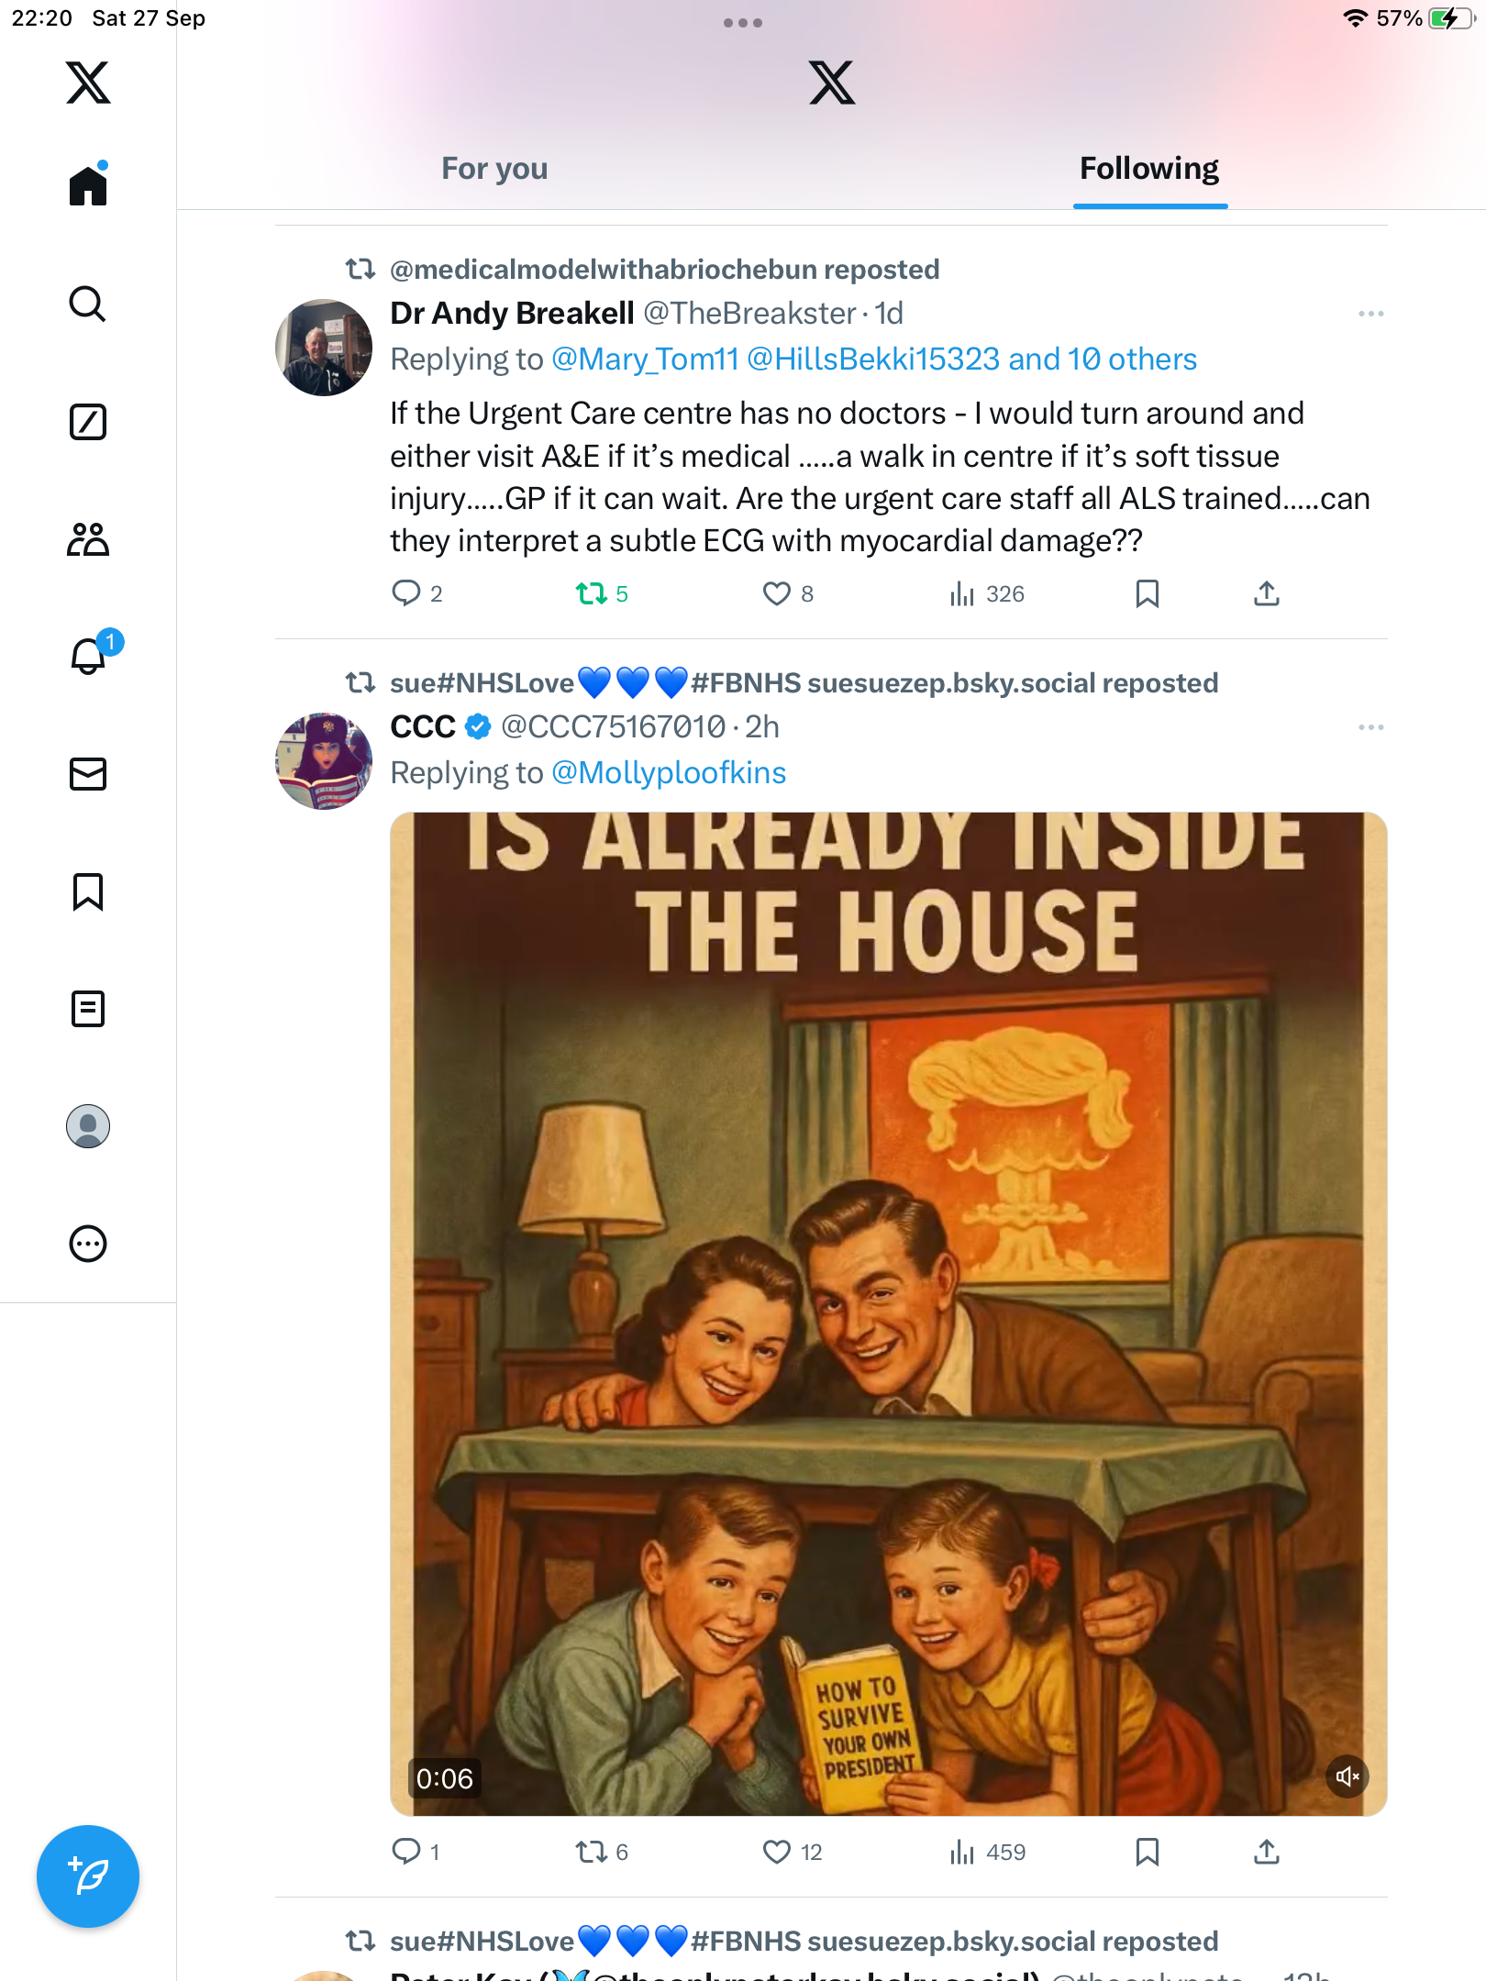The image size is (1486, 1981).
Task: Open the @Mollyploofkins profile link
Action: [669, 773]
